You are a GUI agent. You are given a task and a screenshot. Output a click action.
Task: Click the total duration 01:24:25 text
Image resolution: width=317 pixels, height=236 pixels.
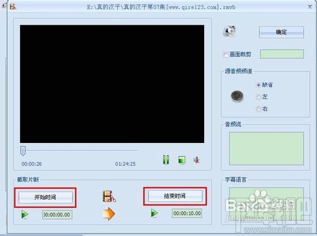click(126, 164)
